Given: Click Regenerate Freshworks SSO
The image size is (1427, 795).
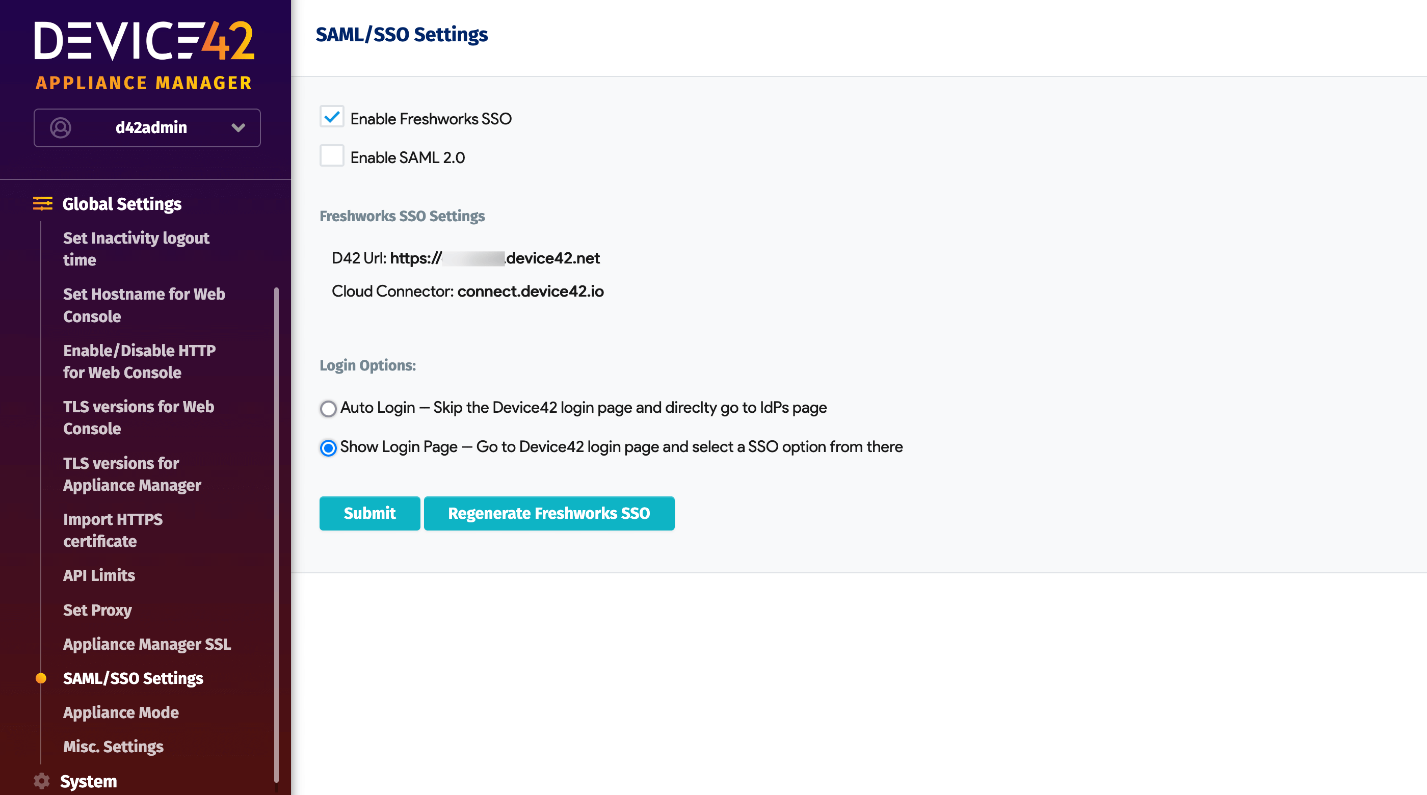Looking at the screenshot, I should (x=549, y=513).
